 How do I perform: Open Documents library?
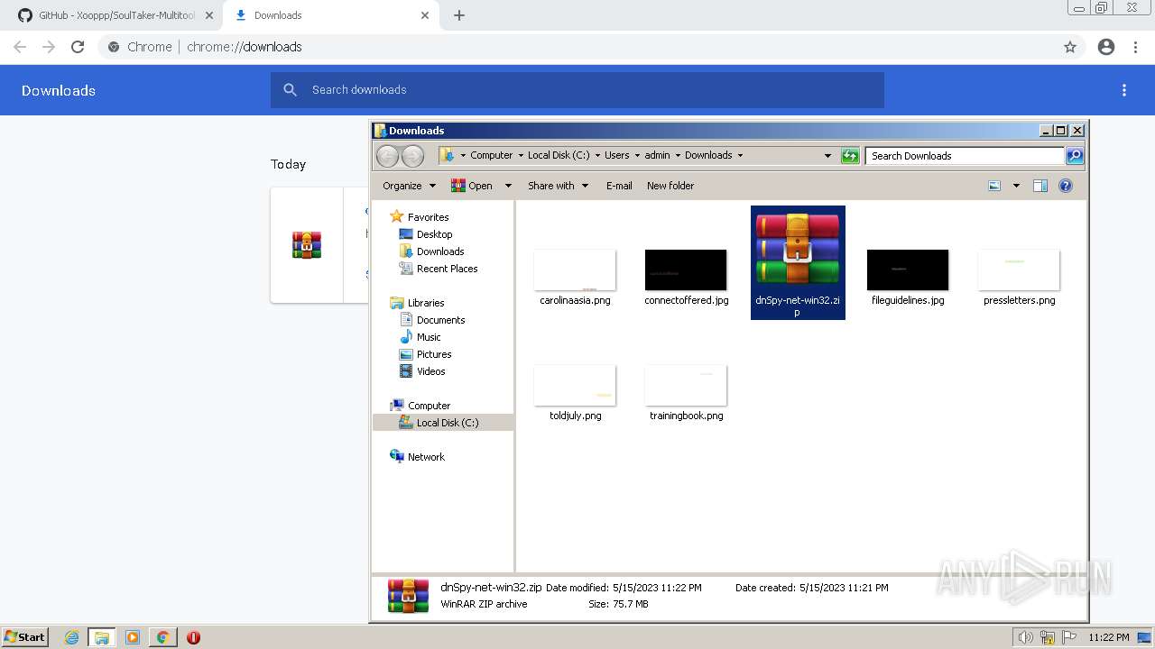pos(440,320)
